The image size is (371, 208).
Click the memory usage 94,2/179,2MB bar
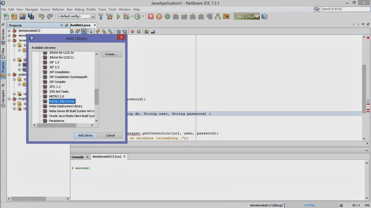tap(247, 17)
